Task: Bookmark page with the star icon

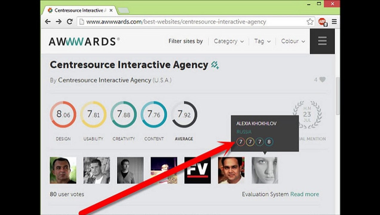Action: pyautogui.click(x=310, y=21)
